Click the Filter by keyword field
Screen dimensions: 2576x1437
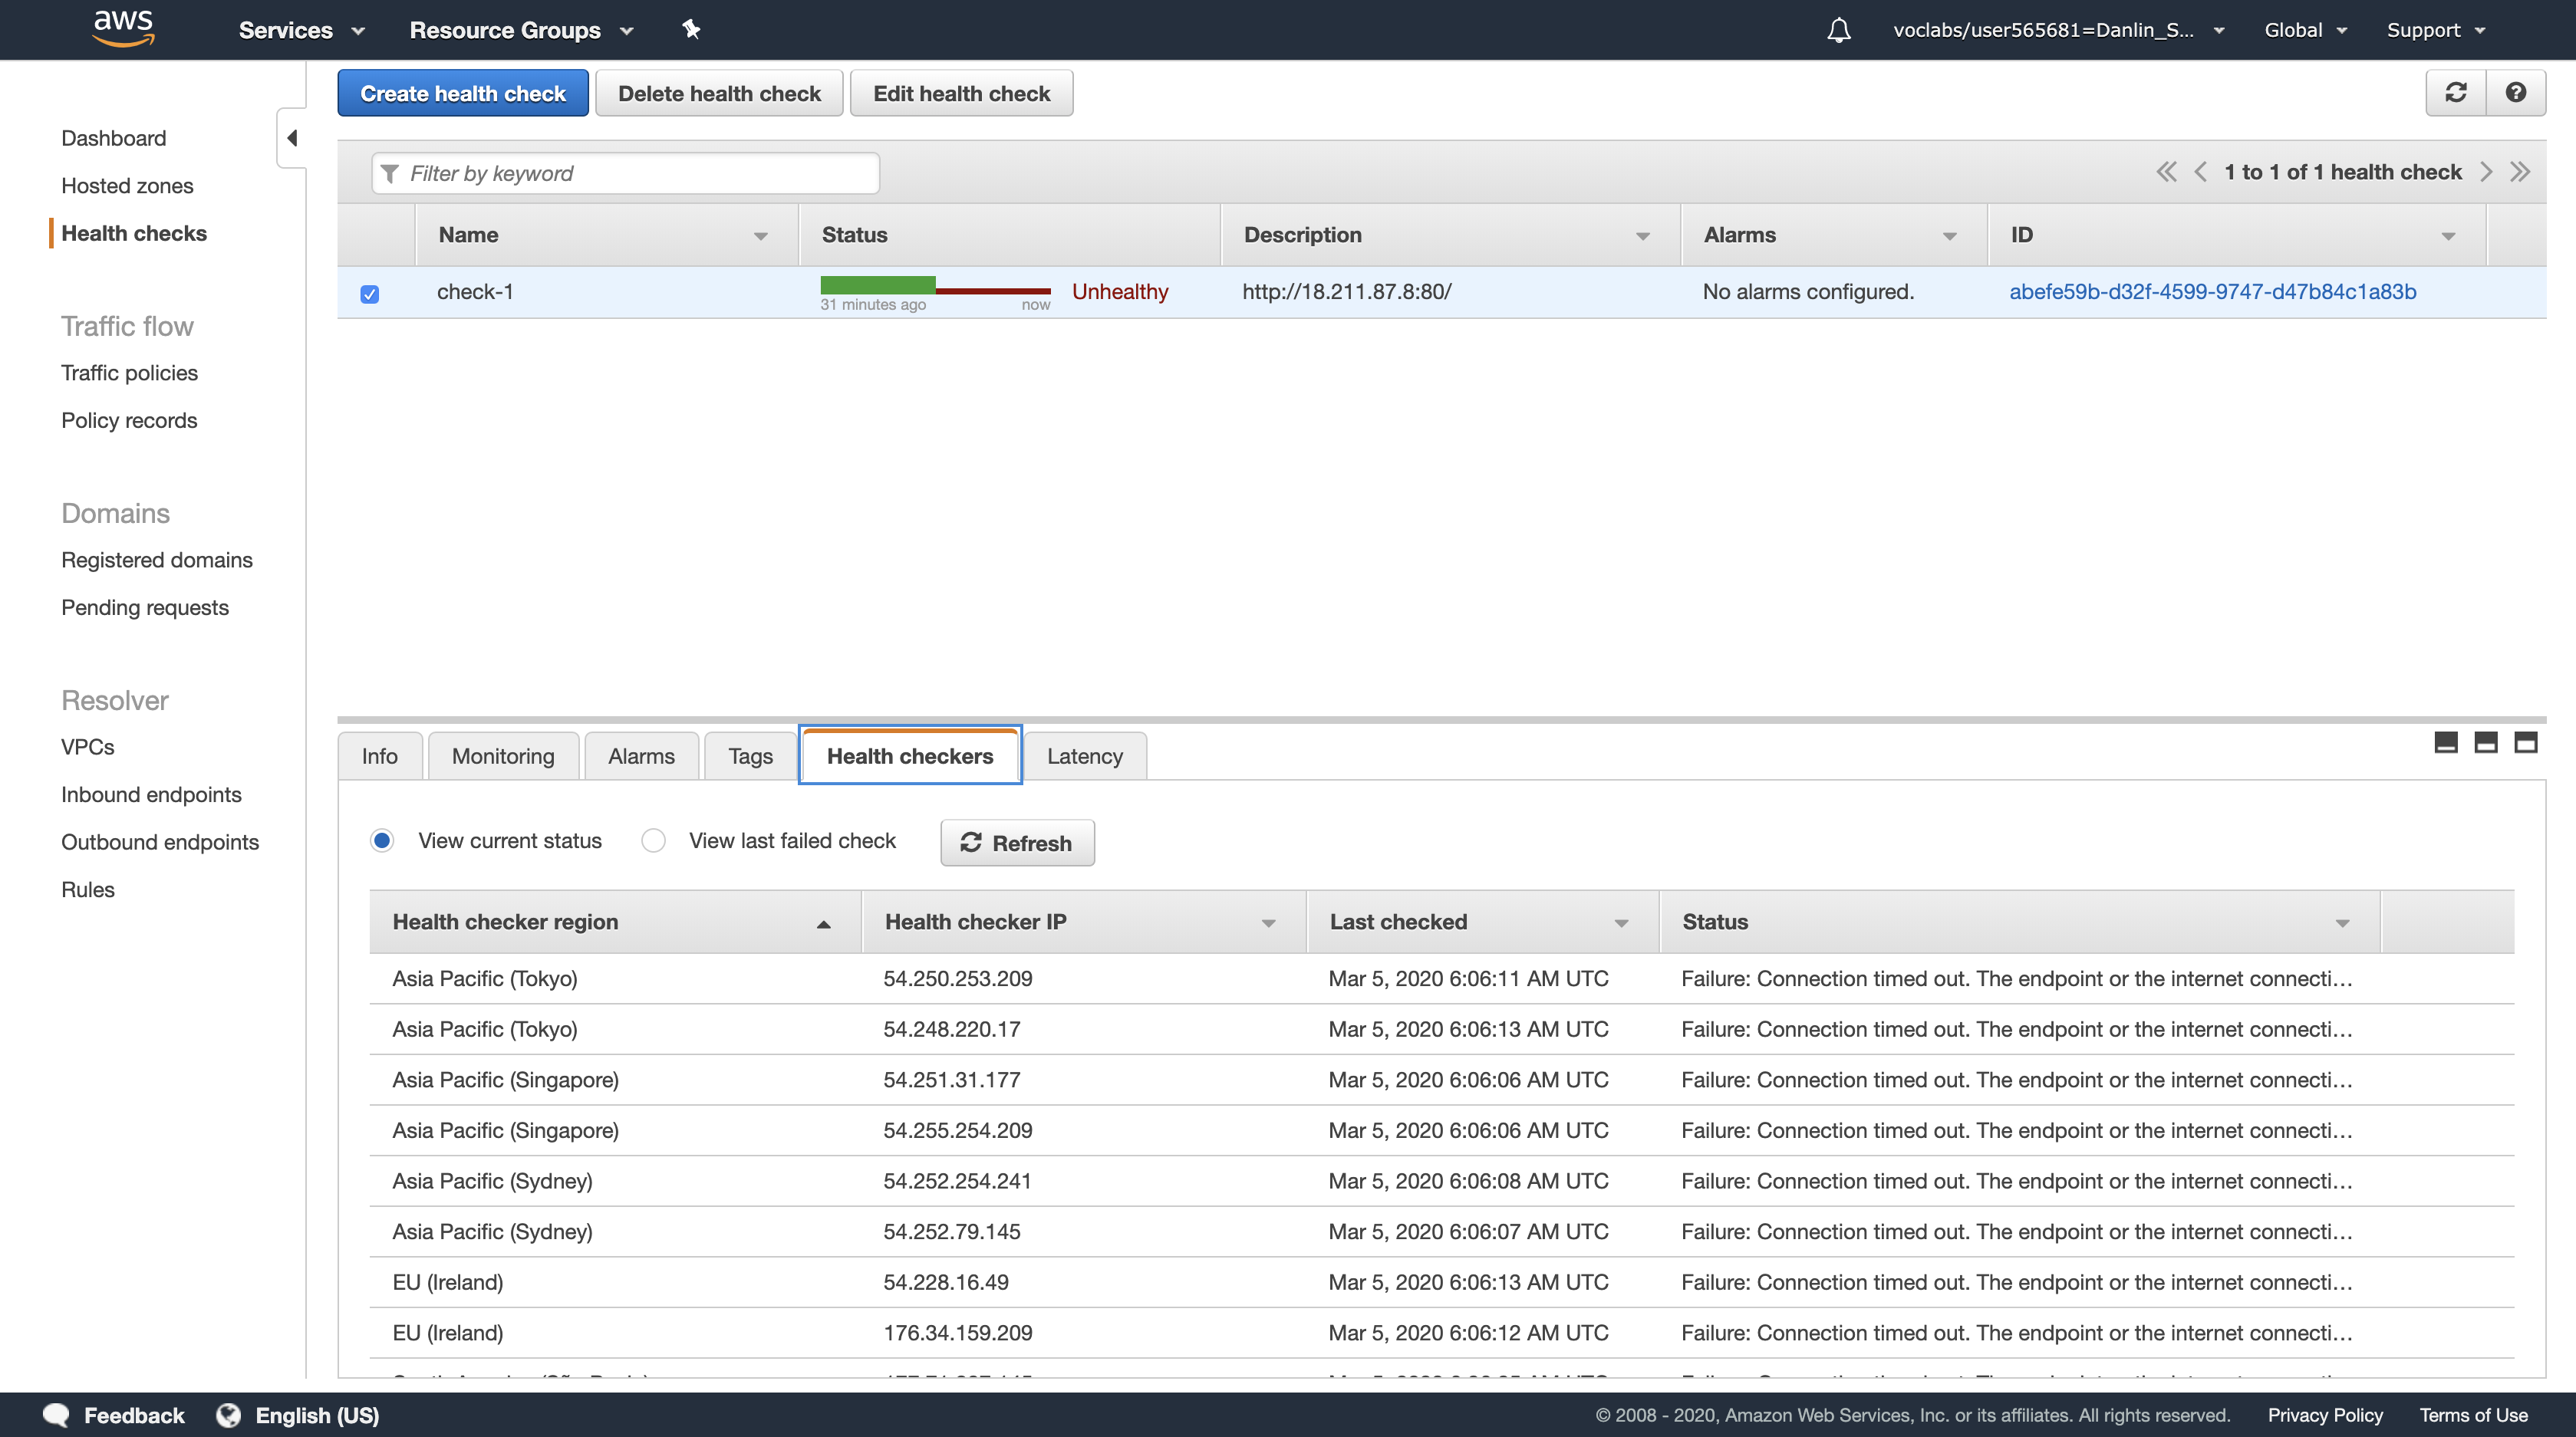640,173
